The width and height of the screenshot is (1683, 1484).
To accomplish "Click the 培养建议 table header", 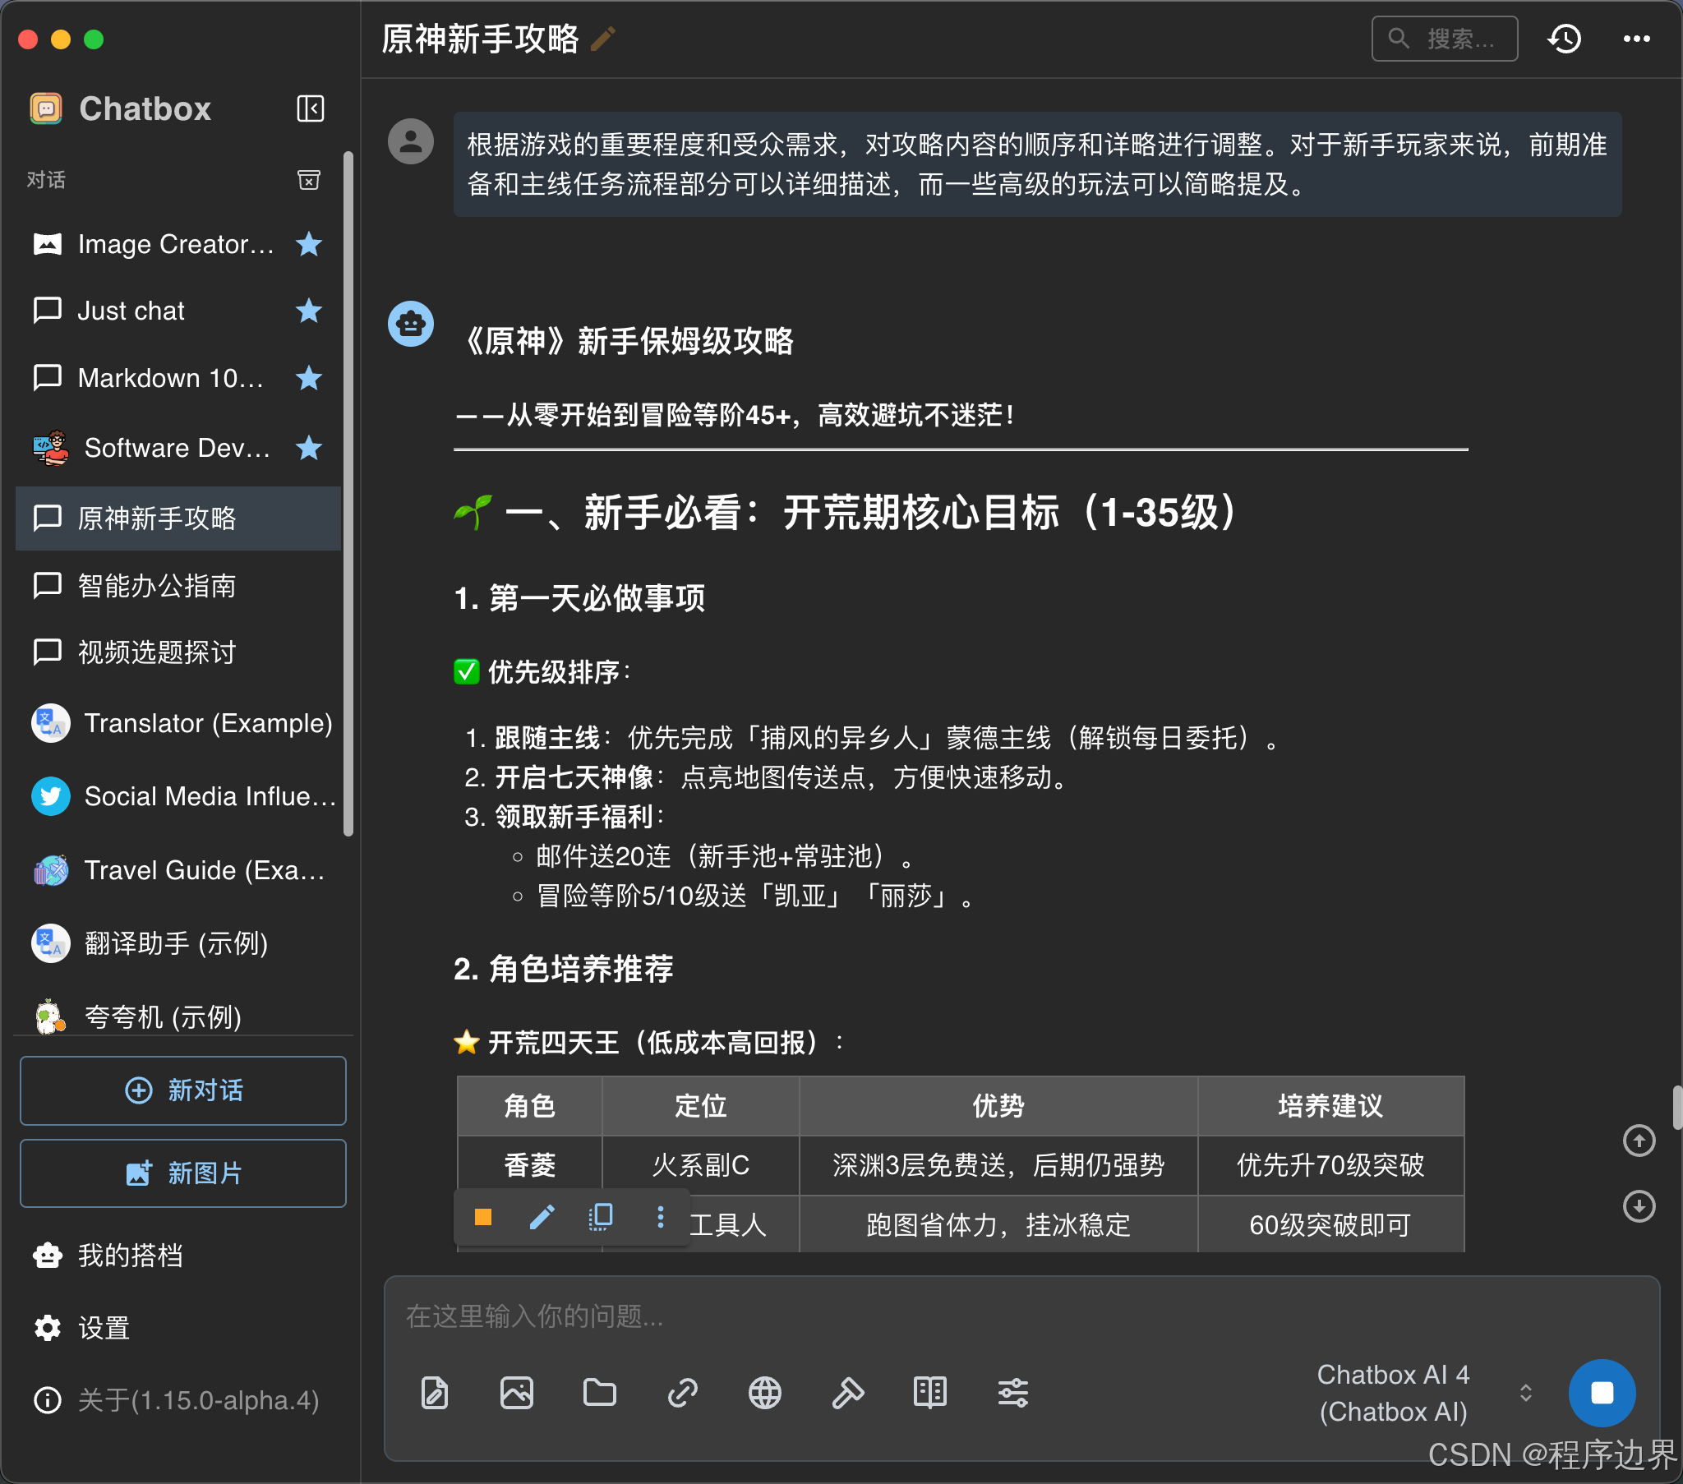I will pos(1330,1106).
